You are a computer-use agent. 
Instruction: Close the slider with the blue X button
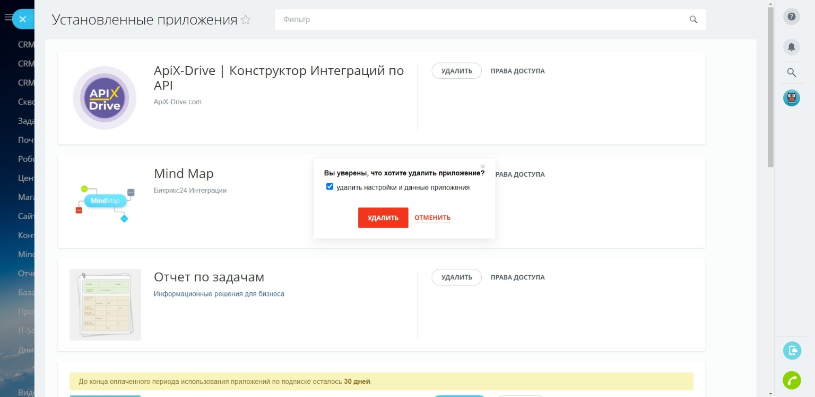click(22, 19)
